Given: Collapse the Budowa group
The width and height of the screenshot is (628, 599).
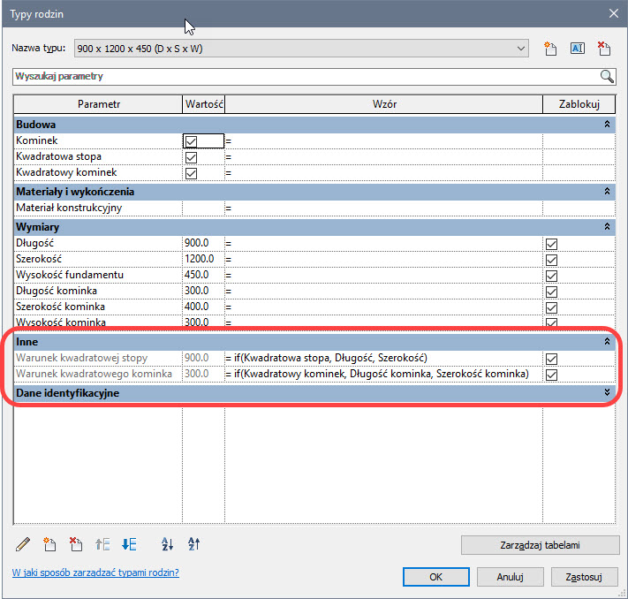Looking at the screenshot, I should pyautogui.click(x=607, y=125).
